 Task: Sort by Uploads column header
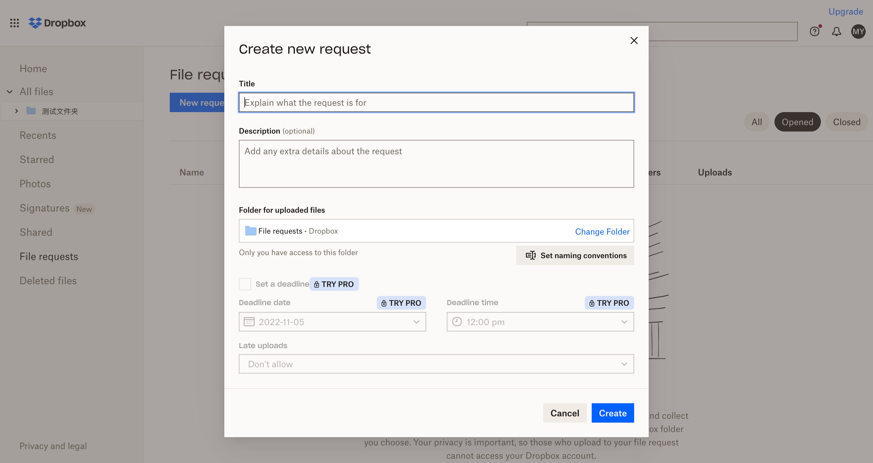tap(715, 172)
